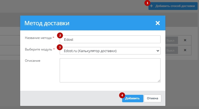Delete the second delivery method row
This screenshot has height=109, width=199.
(185, 50)
